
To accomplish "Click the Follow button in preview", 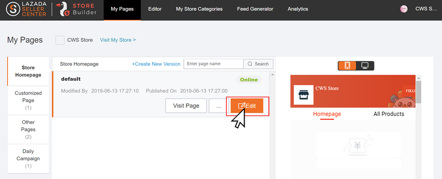I will [x=409, y=91].
